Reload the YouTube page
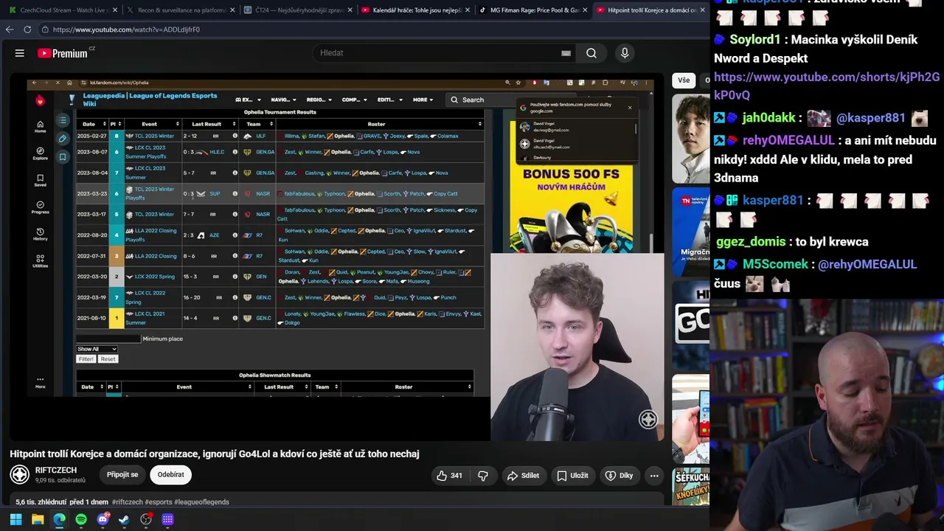This screenshot has height=531, width=944. 27,29
